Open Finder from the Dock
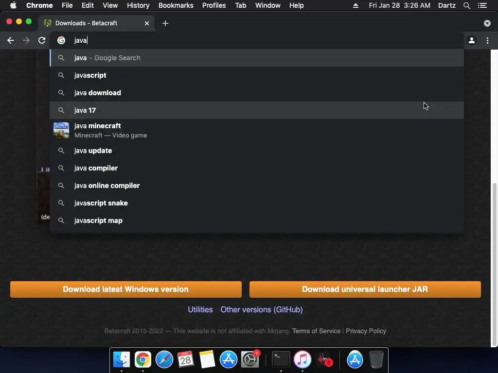 [122, 360]
